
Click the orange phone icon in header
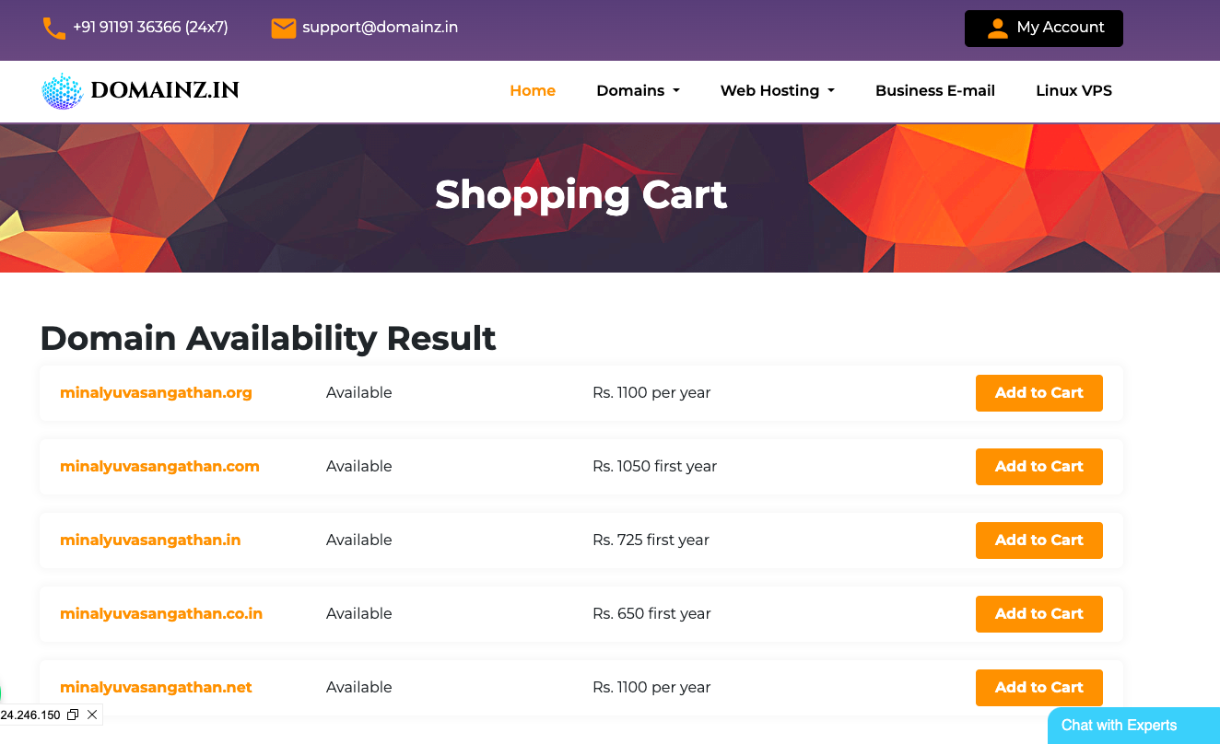point(54,29)
